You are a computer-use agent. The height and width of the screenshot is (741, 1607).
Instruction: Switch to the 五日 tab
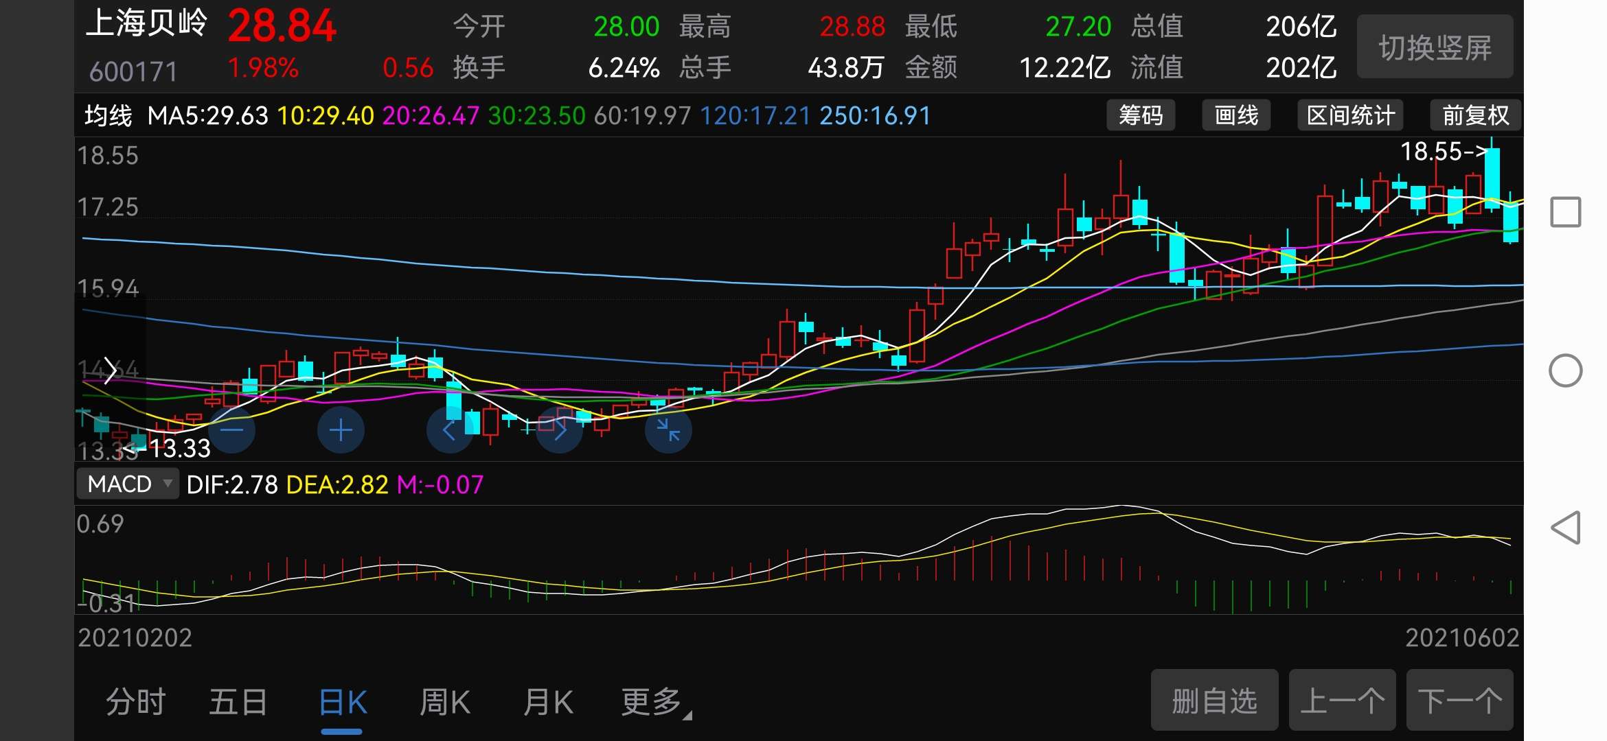point(238,702)
